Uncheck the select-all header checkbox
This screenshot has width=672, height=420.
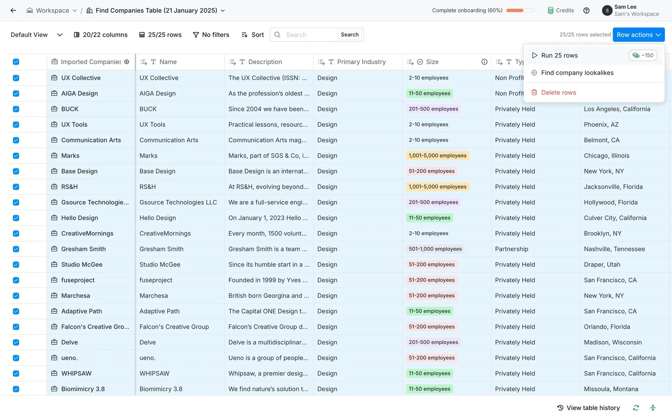coord(16,62)
